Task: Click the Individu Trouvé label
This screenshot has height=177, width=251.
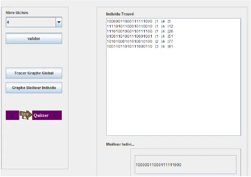Action: (x=120, y=14)
